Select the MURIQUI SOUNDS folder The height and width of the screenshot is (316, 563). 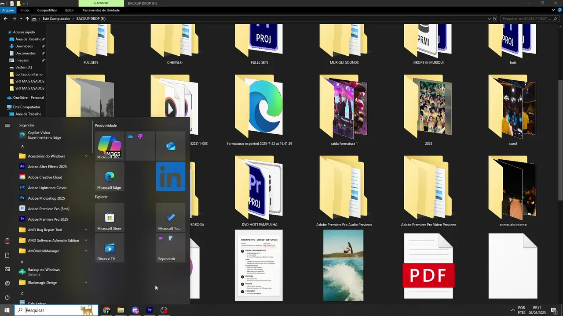click(344, 44)
